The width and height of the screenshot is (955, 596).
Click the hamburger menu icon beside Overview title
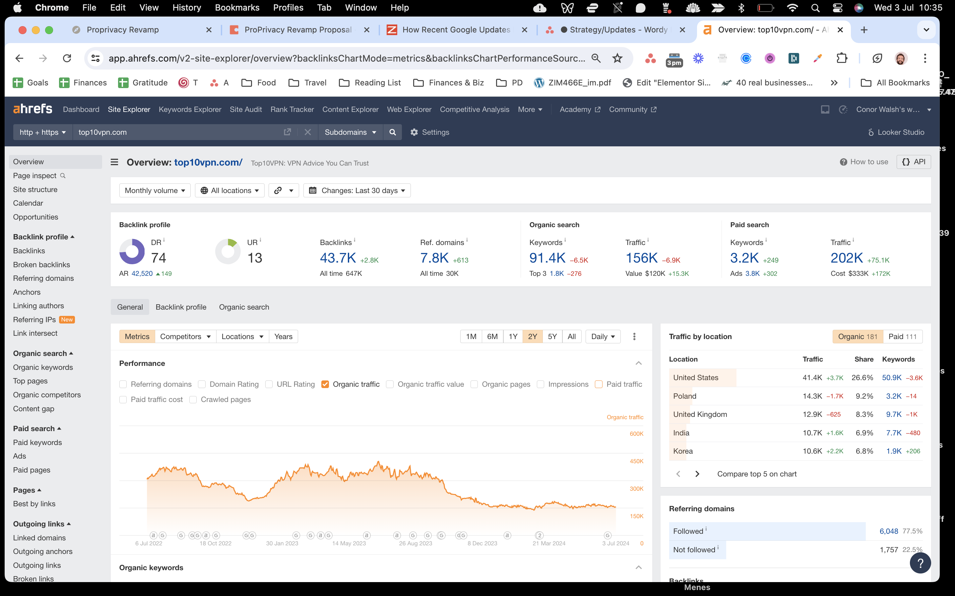(114, 162)
